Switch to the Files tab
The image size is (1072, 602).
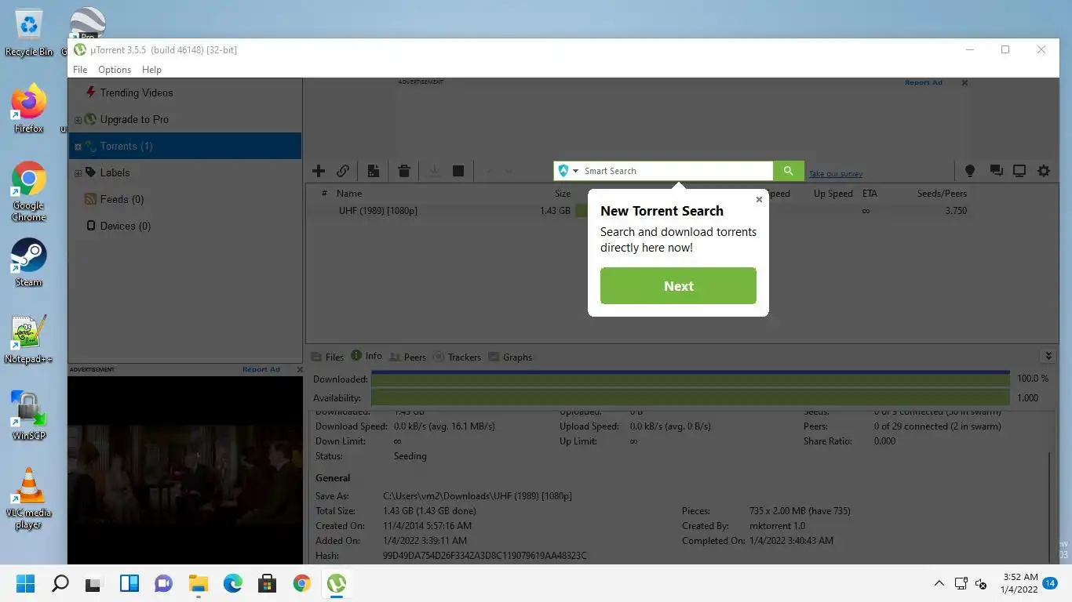pyautogui.click(x=327, y=357)
